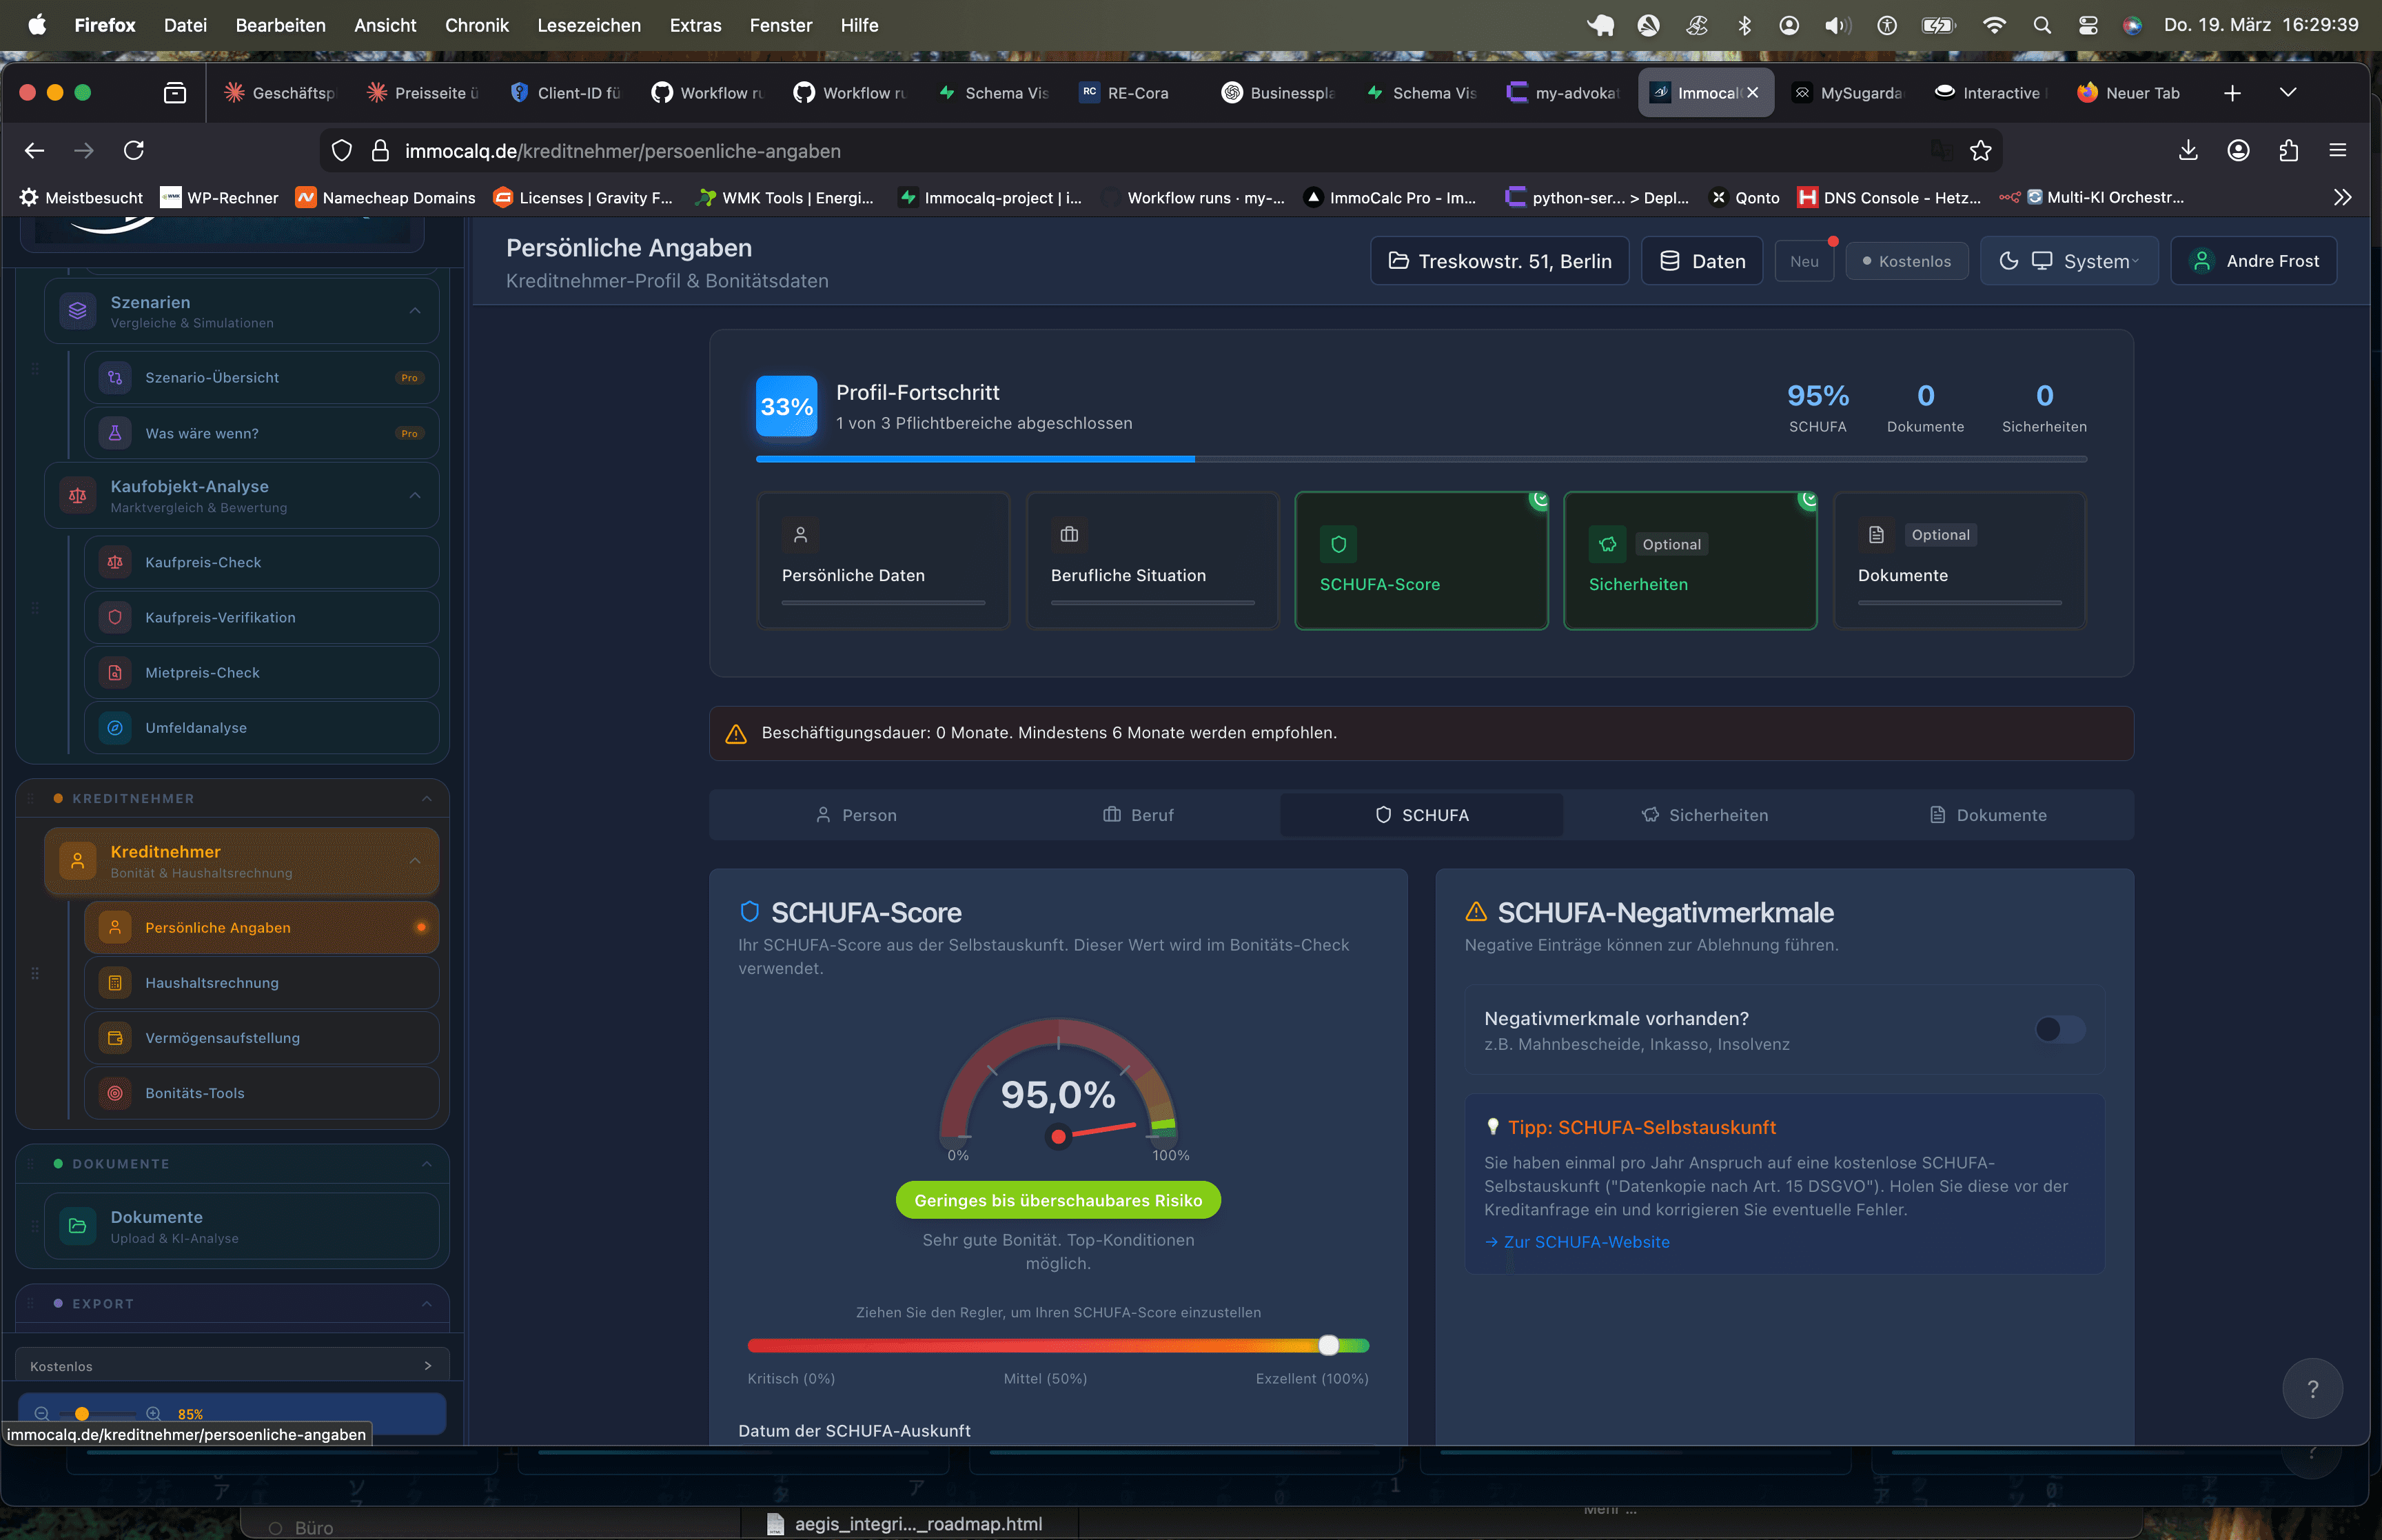The height and width of the screenshot is (1540, 2382).
Task: Go back with the browser back arrow
Action: (35, 150)
